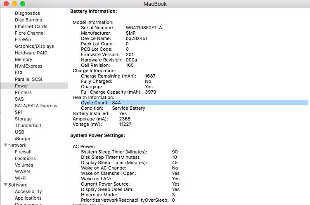The image size is (310, 205).
Task: Collapse the Network section triangle
Action: tap(5, 145)
